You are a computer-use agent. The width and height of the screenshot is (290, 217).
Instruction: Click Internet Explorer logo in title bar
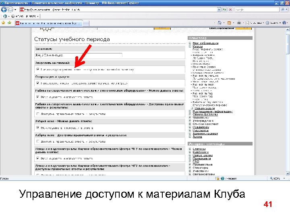click(2, 3)
